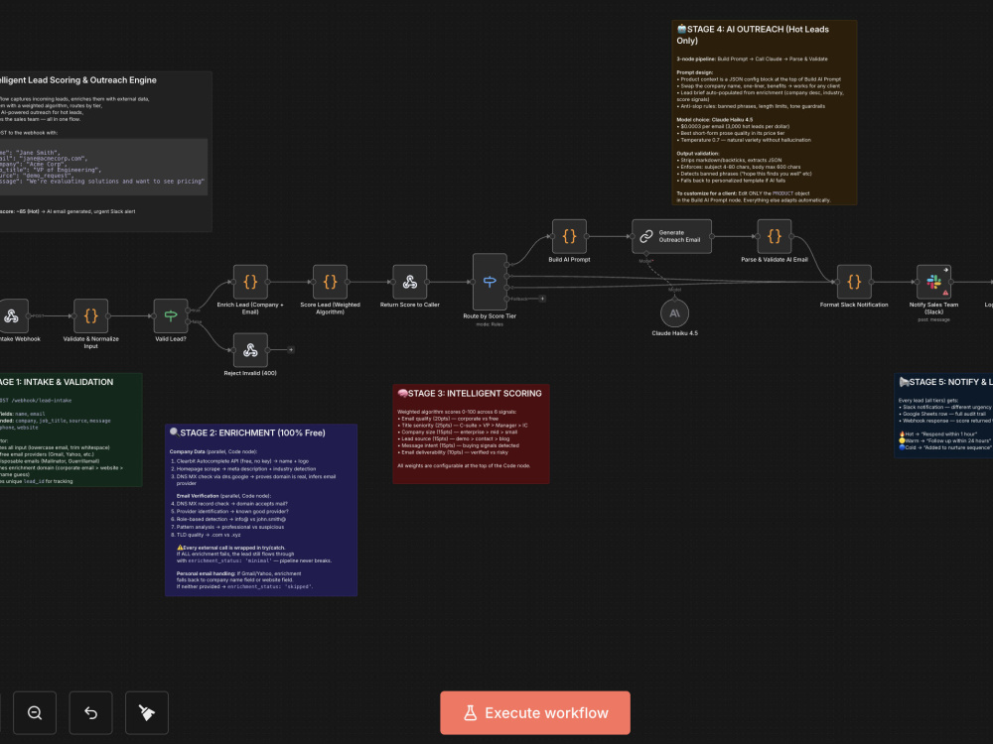The image size is (993, 744).
Task: Click the tidy up workflow broom button
Action: tap(147, 713)
